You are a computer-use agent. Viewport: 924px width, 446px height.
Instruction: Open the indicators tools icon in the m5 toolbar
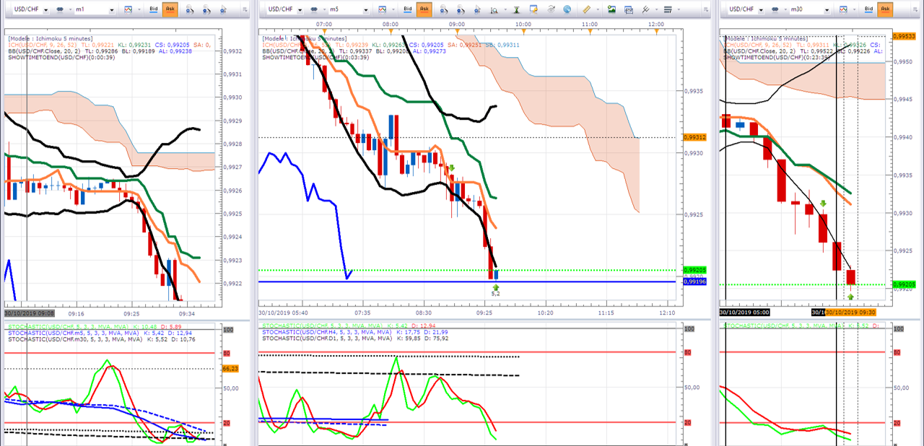645,9
